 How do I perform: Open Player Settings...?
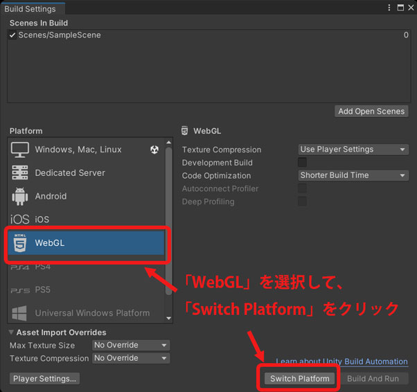[x=44, y=378]
